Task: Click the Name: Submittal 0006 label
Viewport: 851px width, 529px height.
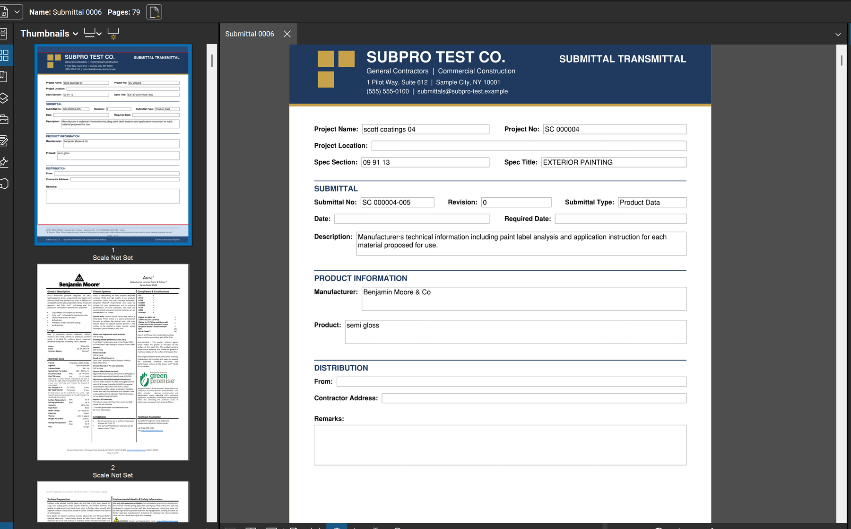Action: coord(65,12)
